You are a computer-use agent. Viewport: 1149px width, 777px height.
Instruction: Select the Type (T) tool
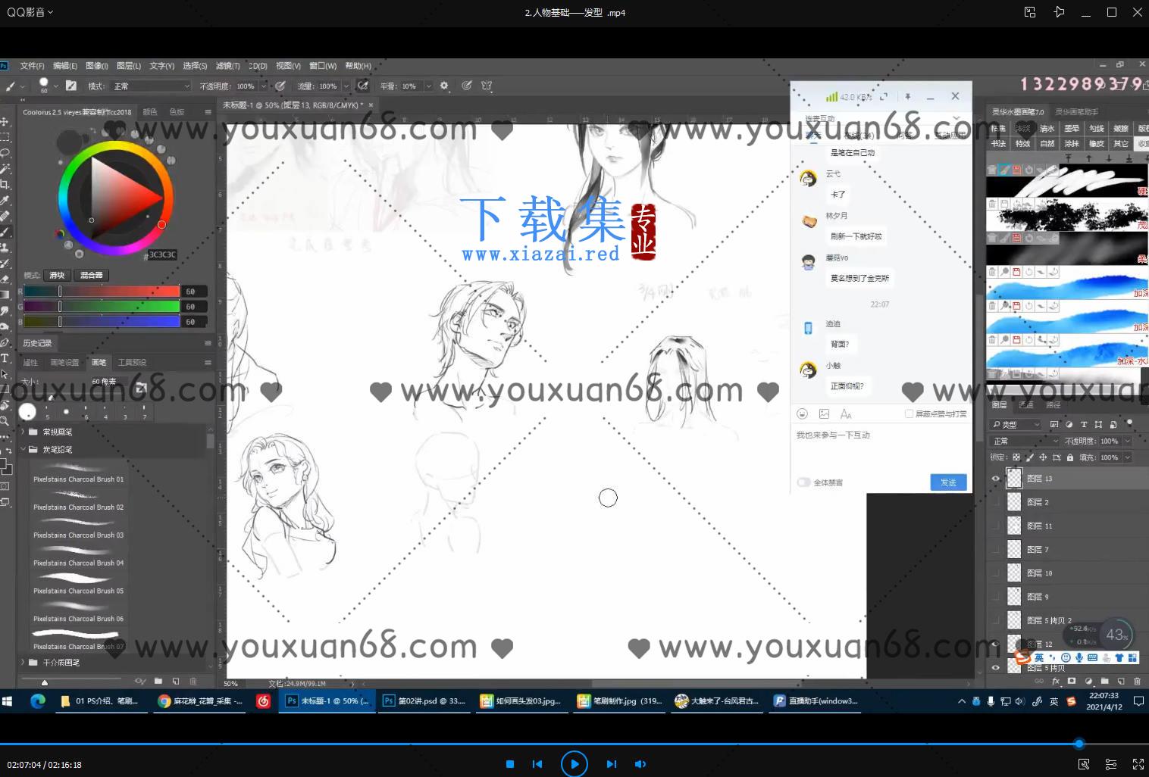(5, 358)
